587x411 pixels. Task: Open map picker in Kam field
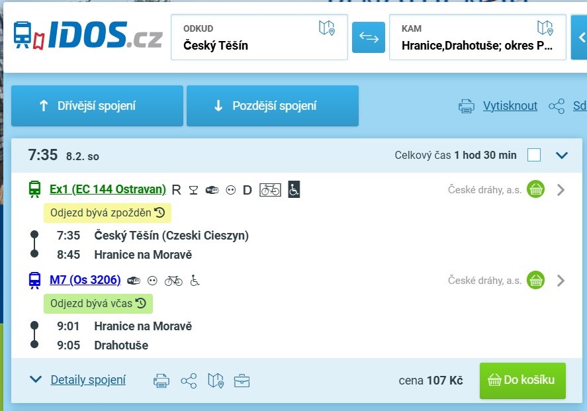coord(545,28)
